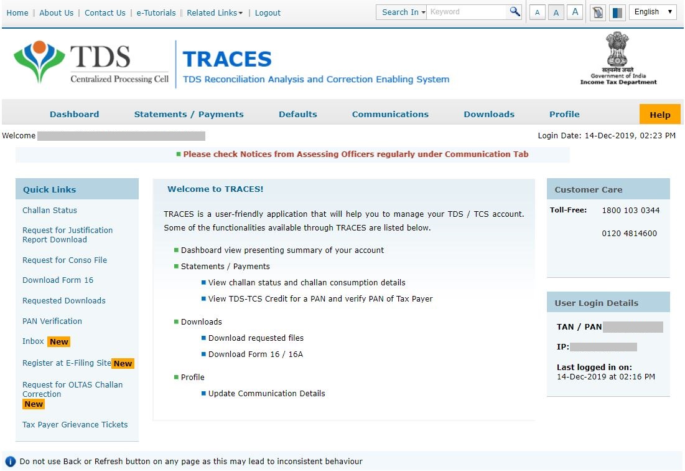
Task: Click 'Download requested files' text
Action: 256,338
